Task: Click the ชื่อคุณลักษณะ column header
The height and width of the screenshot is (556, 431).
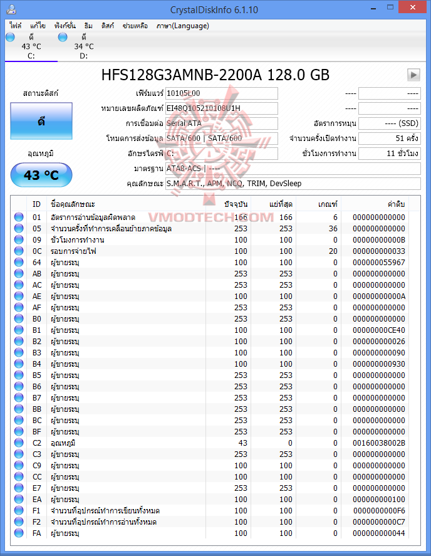Action: click(x=126, y=204)
